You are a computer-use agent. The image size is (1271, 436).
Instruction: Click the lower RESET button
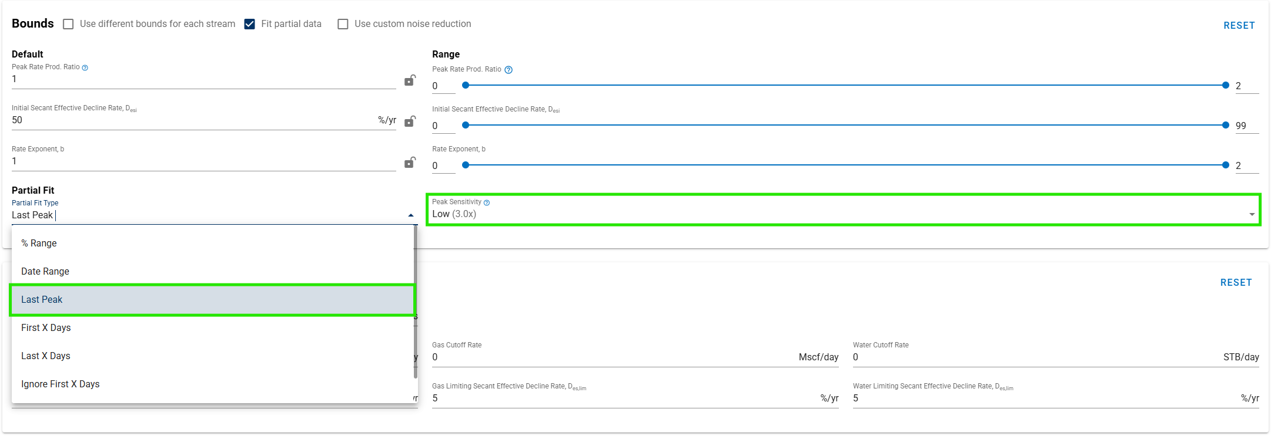pyautogui.click(x=1236, y=282)
